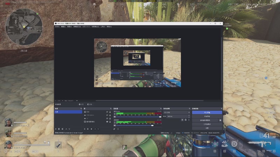Viewport: 280px width, 157px height.
Task: Open the 工具(T) menu
Action: (103, 27)
